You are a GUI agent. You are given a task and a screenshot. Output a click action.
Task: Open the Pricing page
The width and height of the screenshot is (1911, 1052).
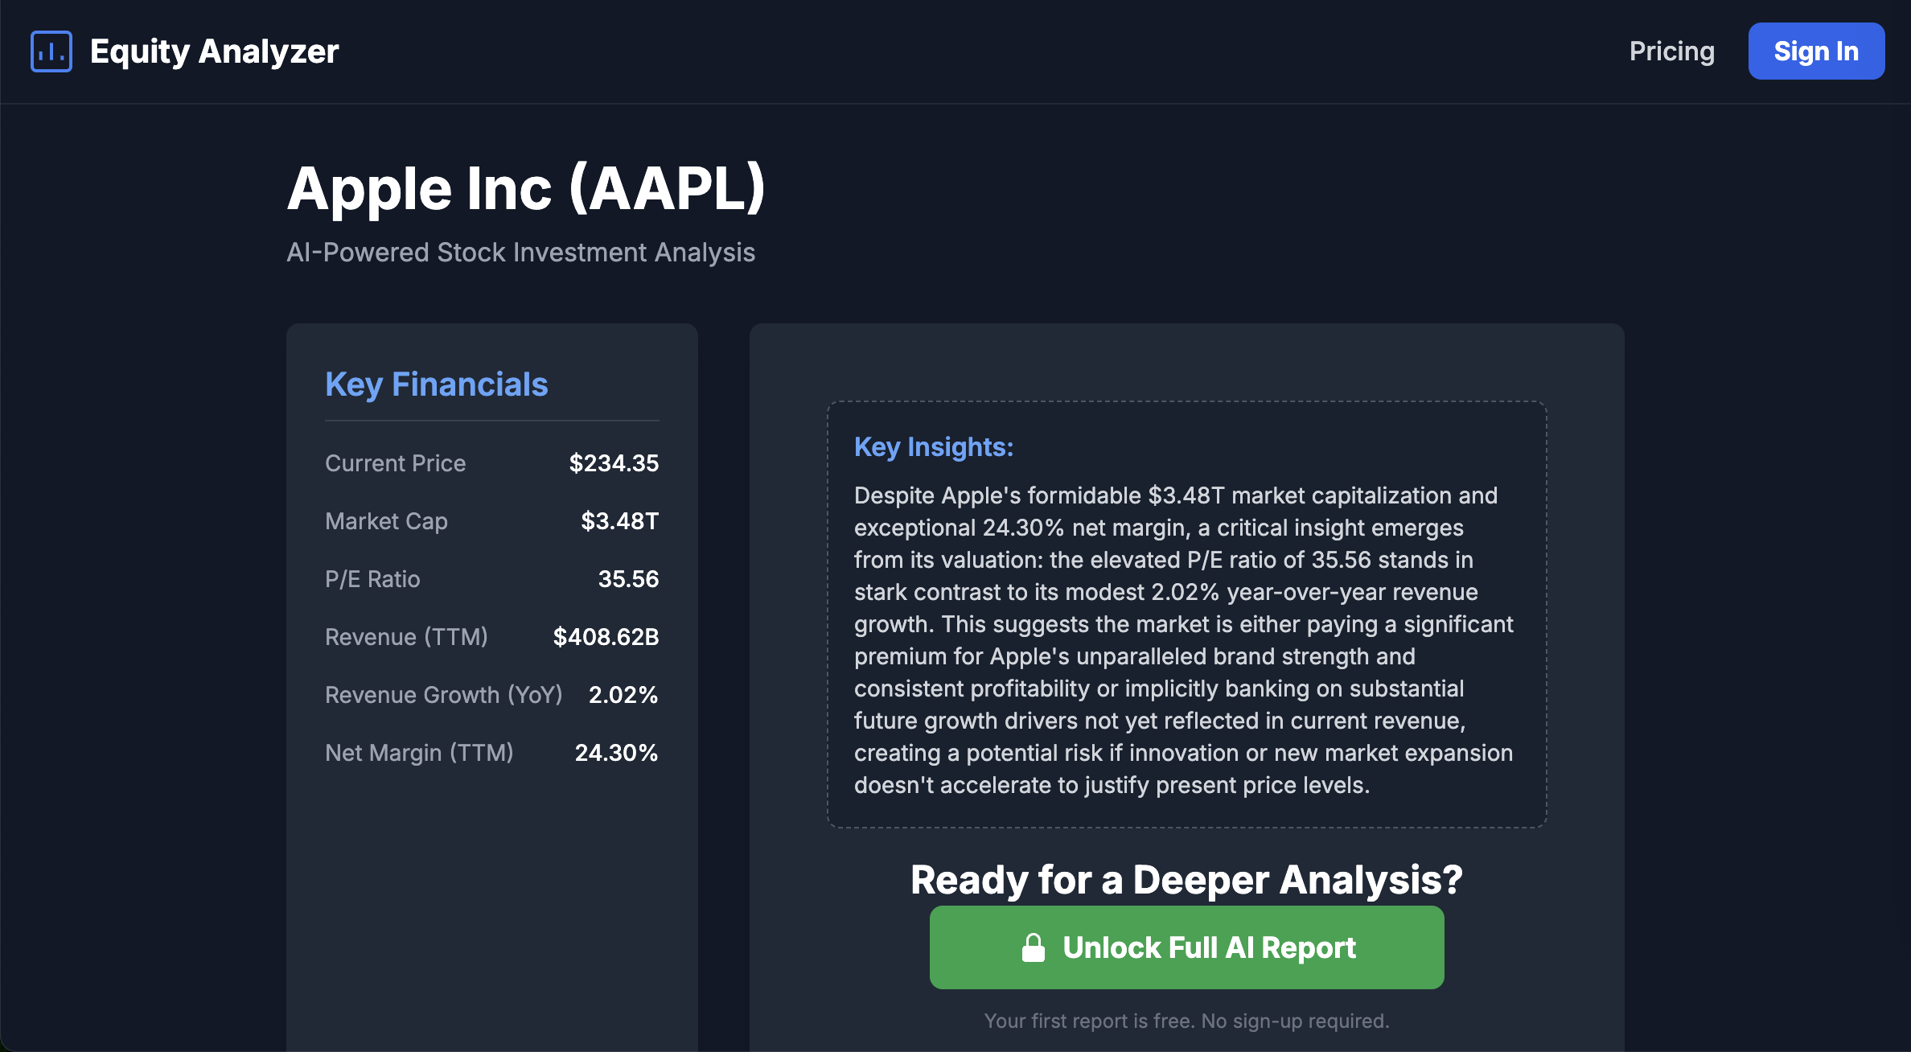tap(1671, 51)
